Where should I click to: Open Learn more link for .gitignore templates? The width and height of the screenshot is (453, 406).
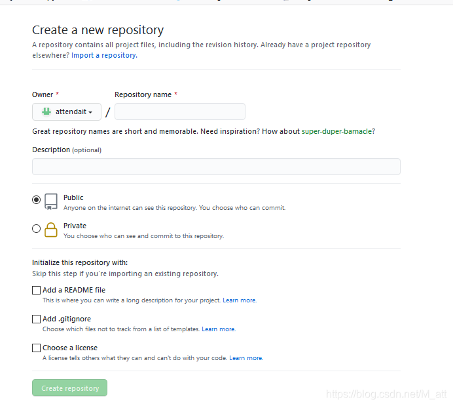tap(219, 329)
